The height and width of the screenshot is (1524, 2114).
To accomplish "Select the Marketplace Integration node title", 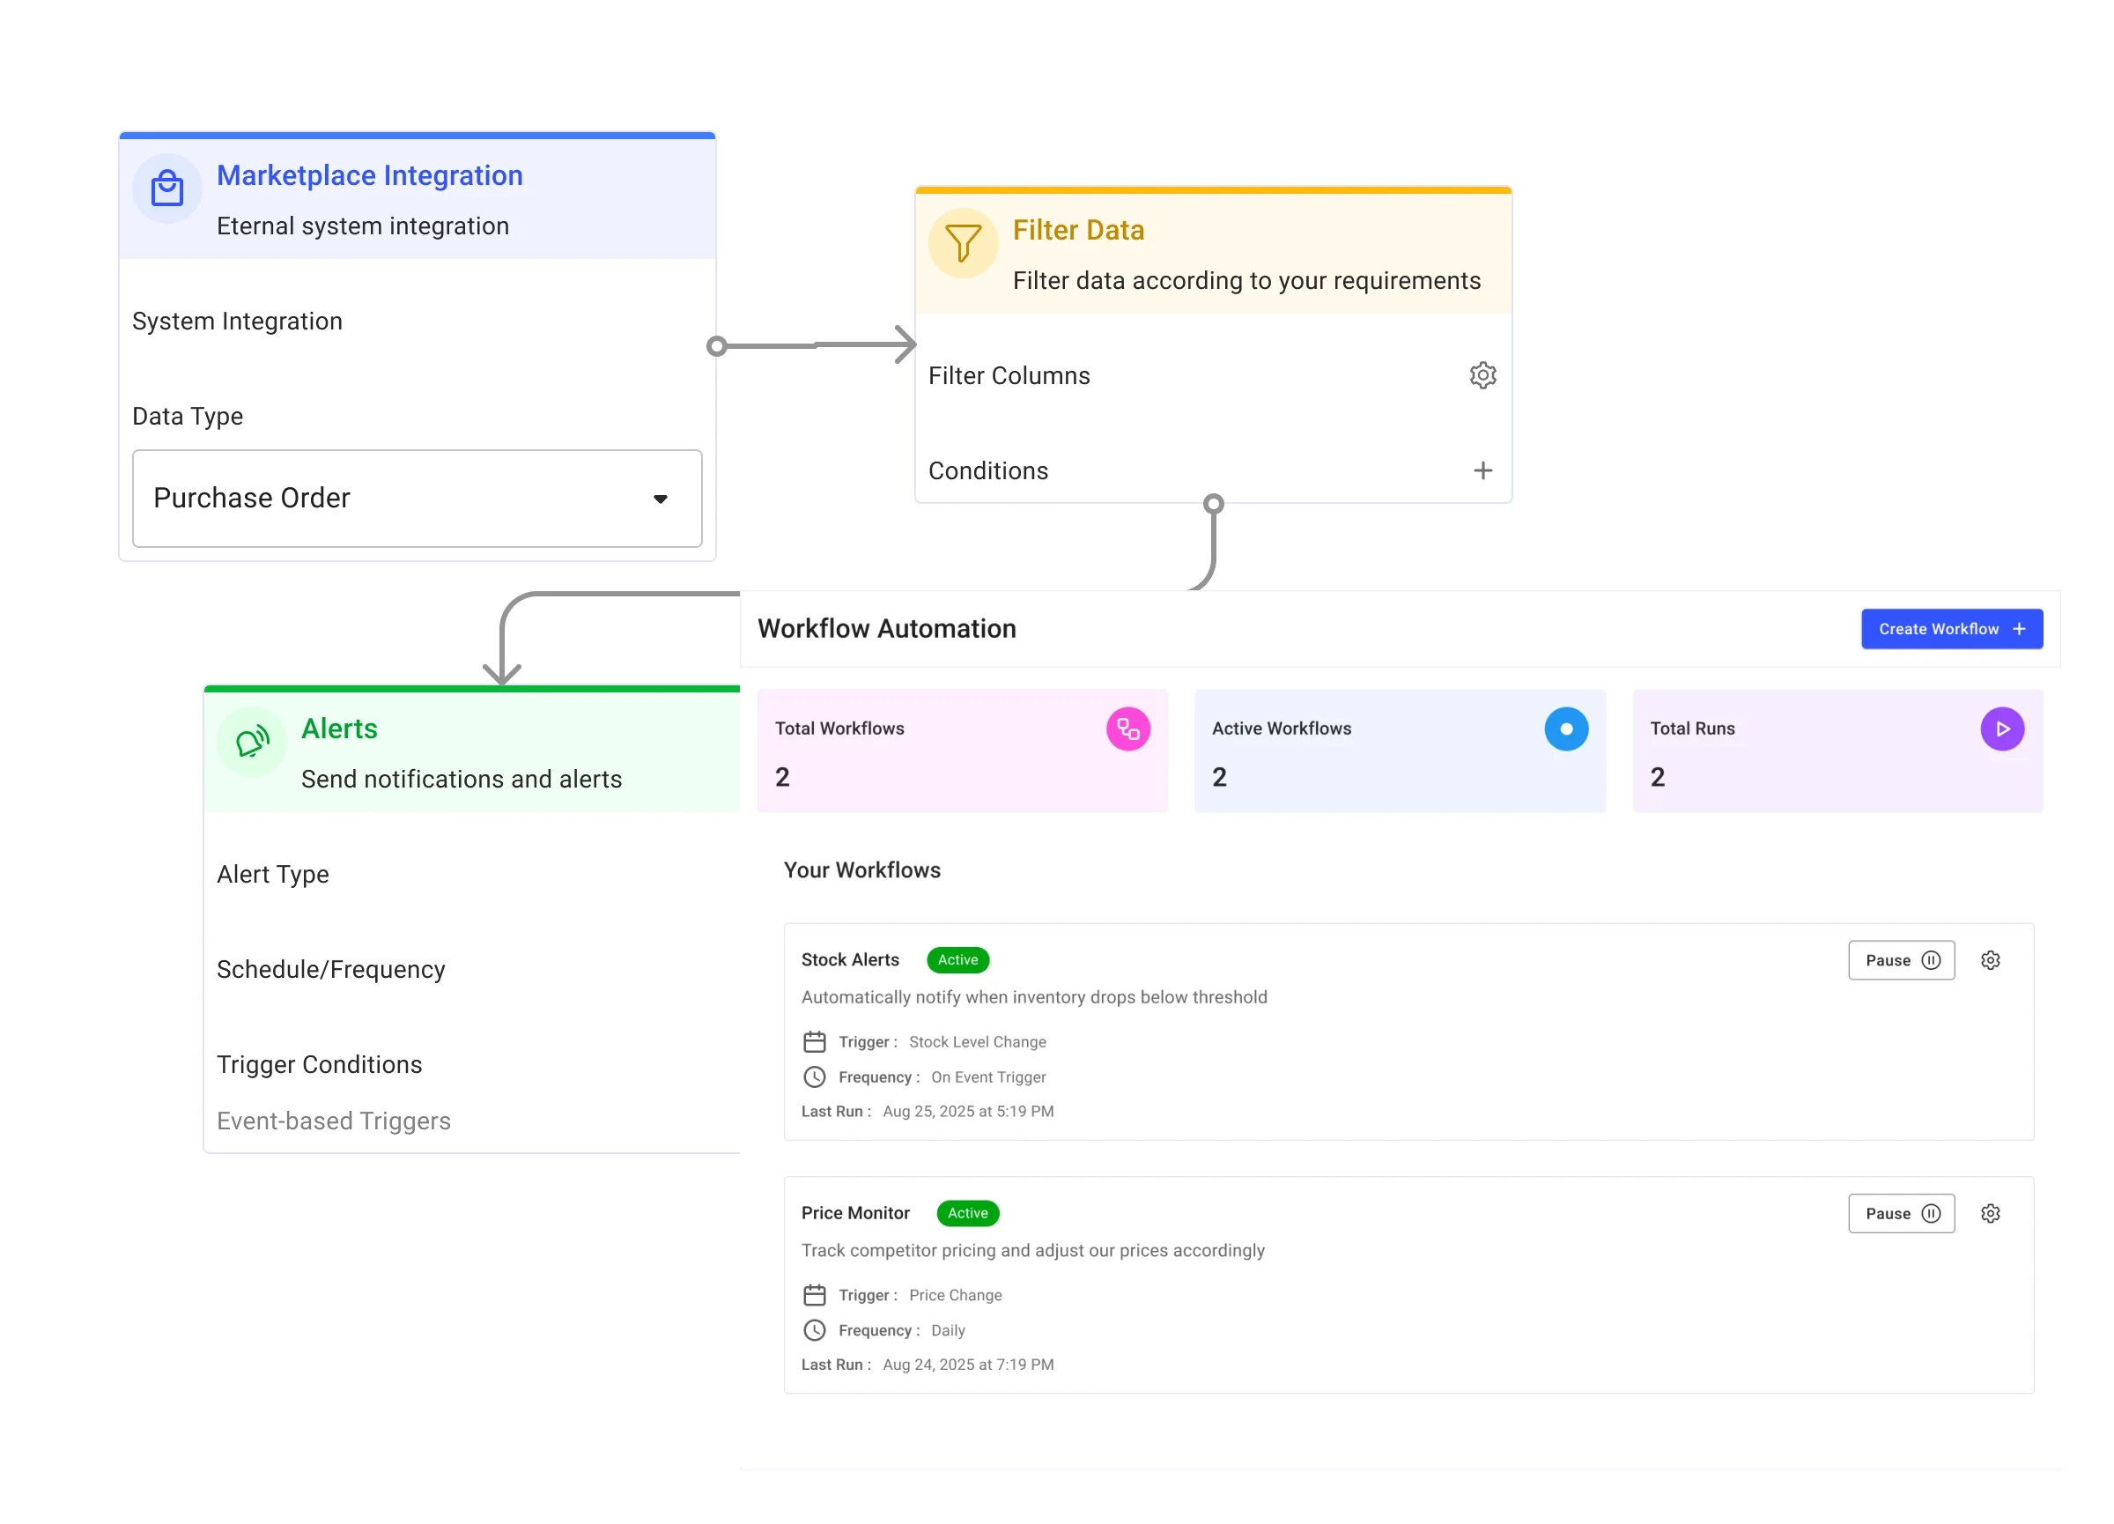I will click(x=369, y=175).
